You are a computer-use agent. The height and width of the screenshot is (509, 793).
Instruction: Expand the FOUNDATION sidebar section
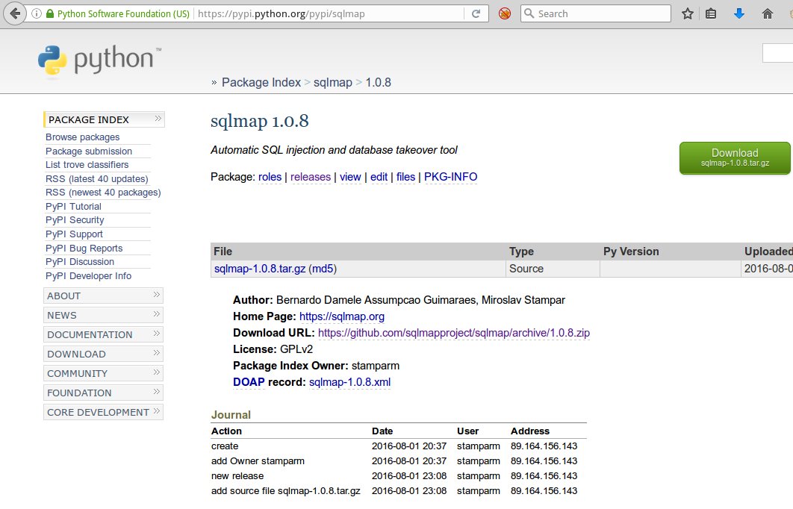[x=103, y=393]
